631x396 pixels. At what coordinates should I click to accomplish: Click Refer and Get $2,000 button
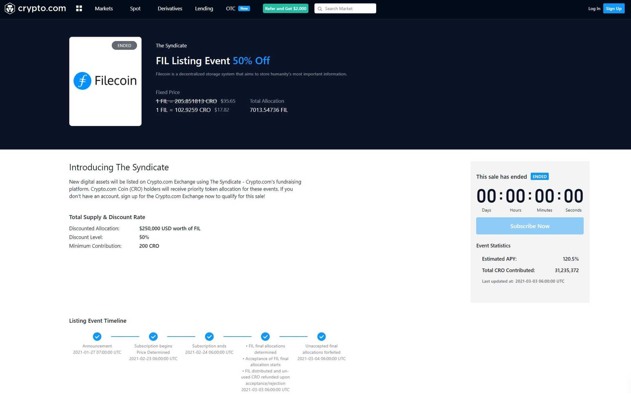tap(286, 8)
